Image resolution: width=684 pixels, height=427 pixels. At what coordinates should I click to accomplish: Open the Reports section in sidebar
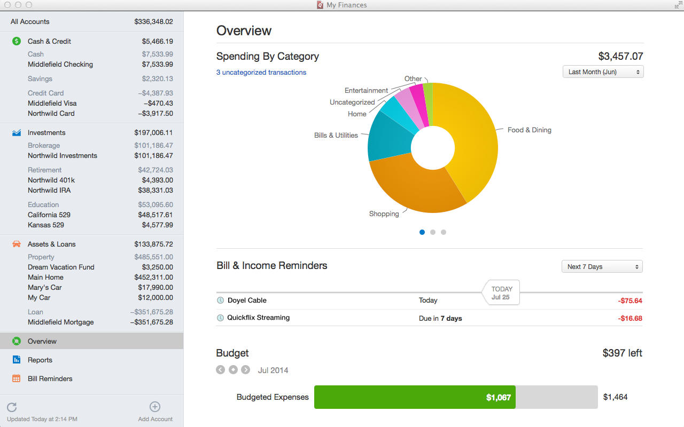click(40, 360)
